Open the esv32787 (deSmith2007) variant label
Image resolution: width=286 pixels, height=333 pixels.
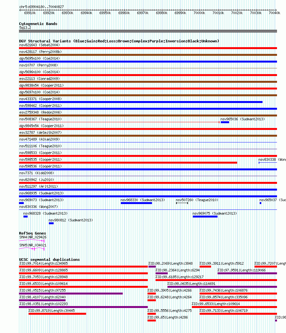pyautogui.click(x=40, y=132)
